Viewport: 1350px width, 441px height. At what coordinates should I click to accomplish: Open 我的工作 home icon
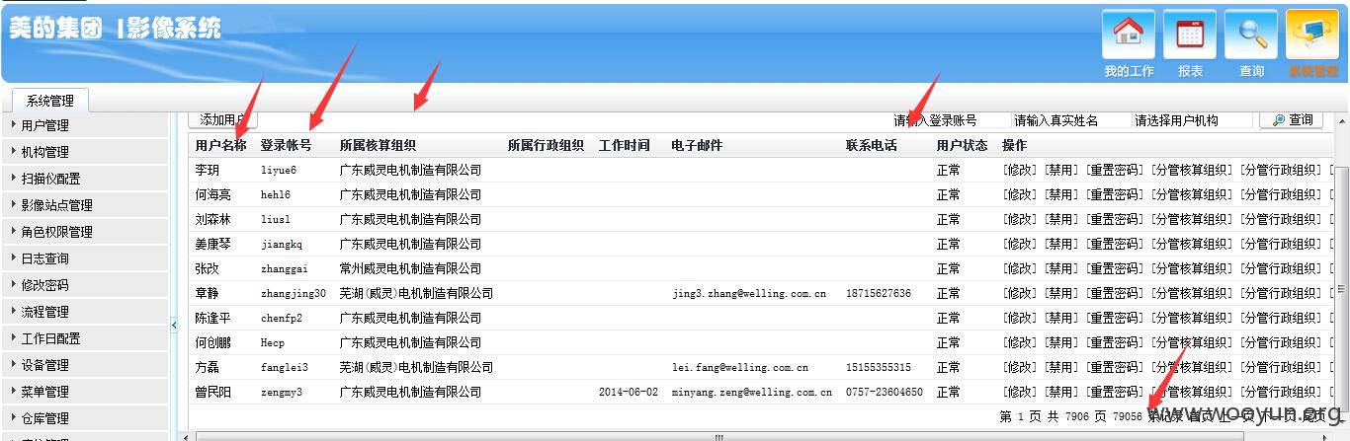point(1129,36)
